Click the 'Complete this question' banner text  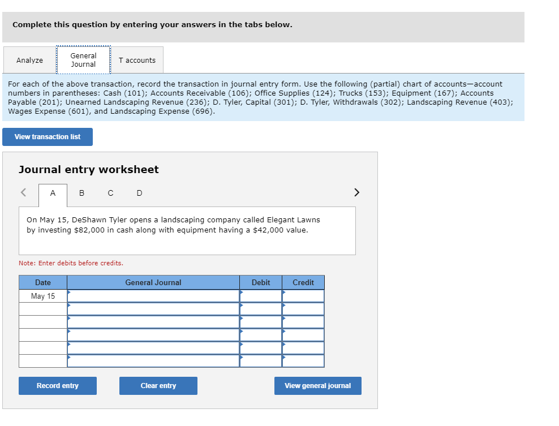click(x=152, y=24)
